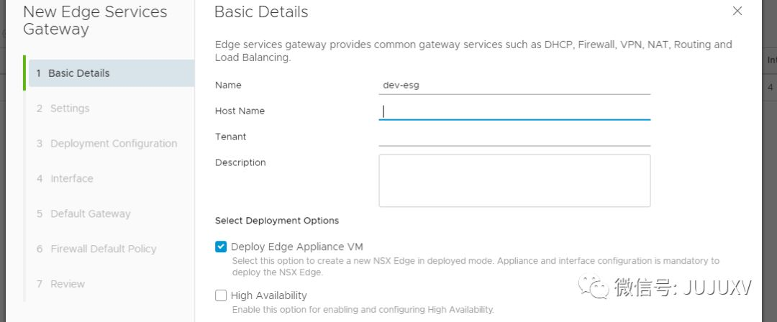
Task: Switch to the Default Gateway step
Action: pos(90,214)
